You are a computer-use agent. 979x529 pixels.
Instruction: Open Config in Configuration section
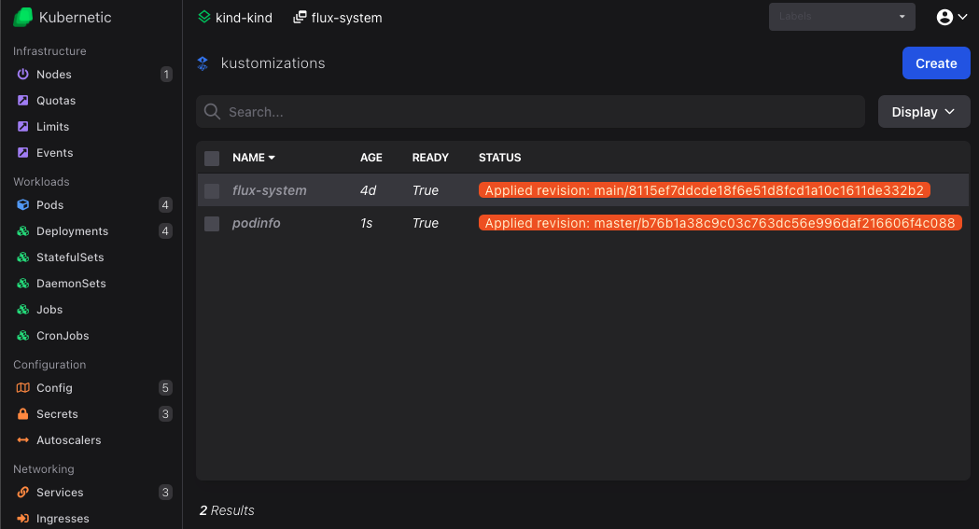54,388
